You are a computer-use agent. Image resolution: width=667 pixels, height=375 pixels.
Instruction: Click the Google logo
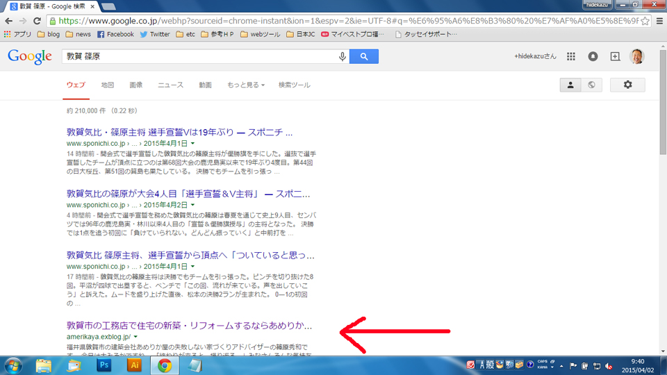[x=30, y=56]
